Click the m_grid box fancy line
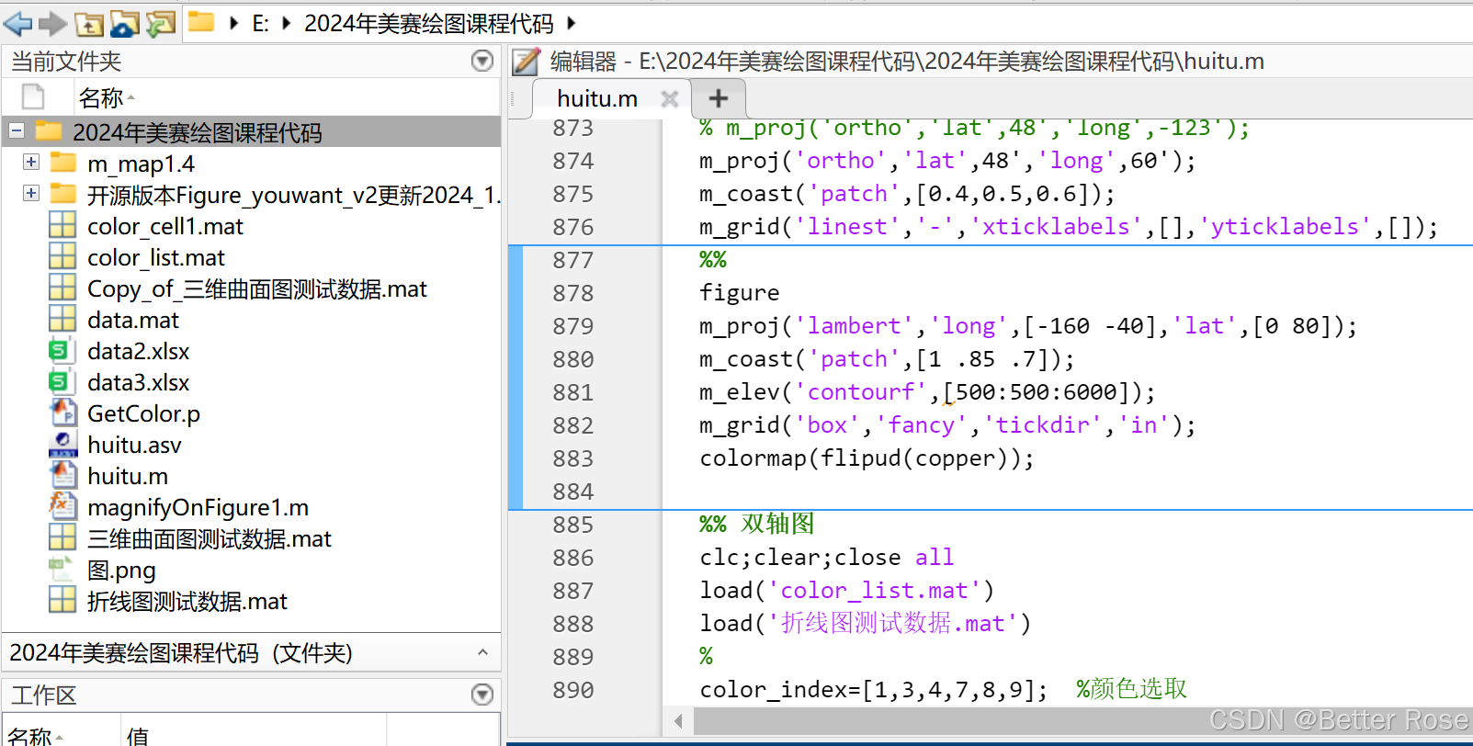Screen dimensions: 1473x746 pos(947,425)
